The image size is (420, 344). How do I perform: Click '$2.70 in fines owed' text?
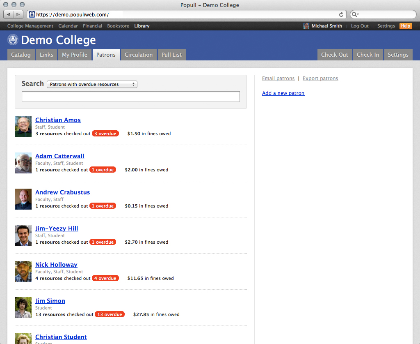tap(146, 242)
